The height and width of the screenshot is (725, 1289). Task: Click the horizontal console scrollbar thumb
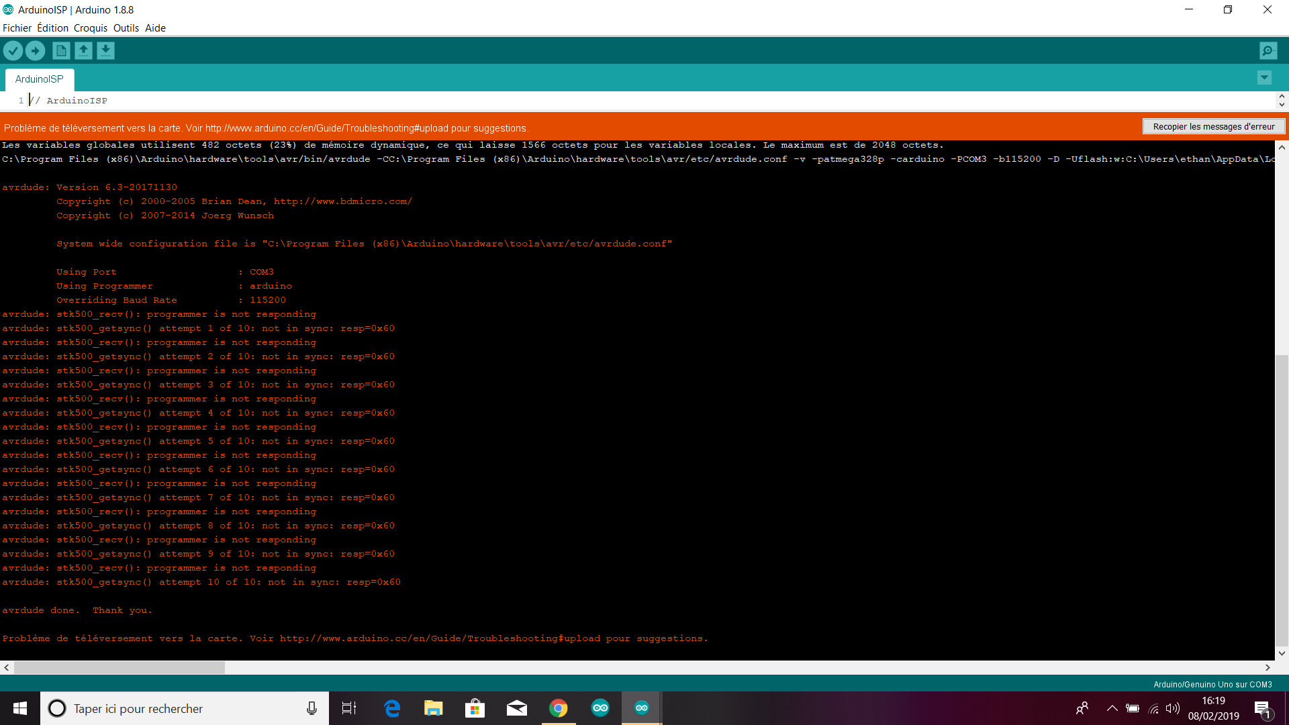119,668
